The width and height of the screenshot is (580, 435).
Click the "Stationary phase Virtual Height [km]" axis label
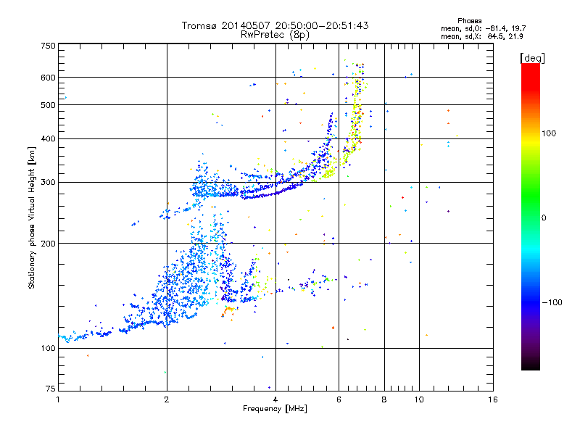click(32, 217)
